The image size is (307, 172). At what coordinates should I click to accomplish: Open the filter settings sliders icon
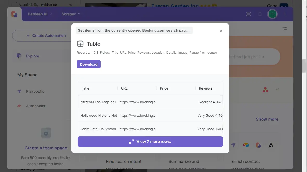click(x=285, y=29)
